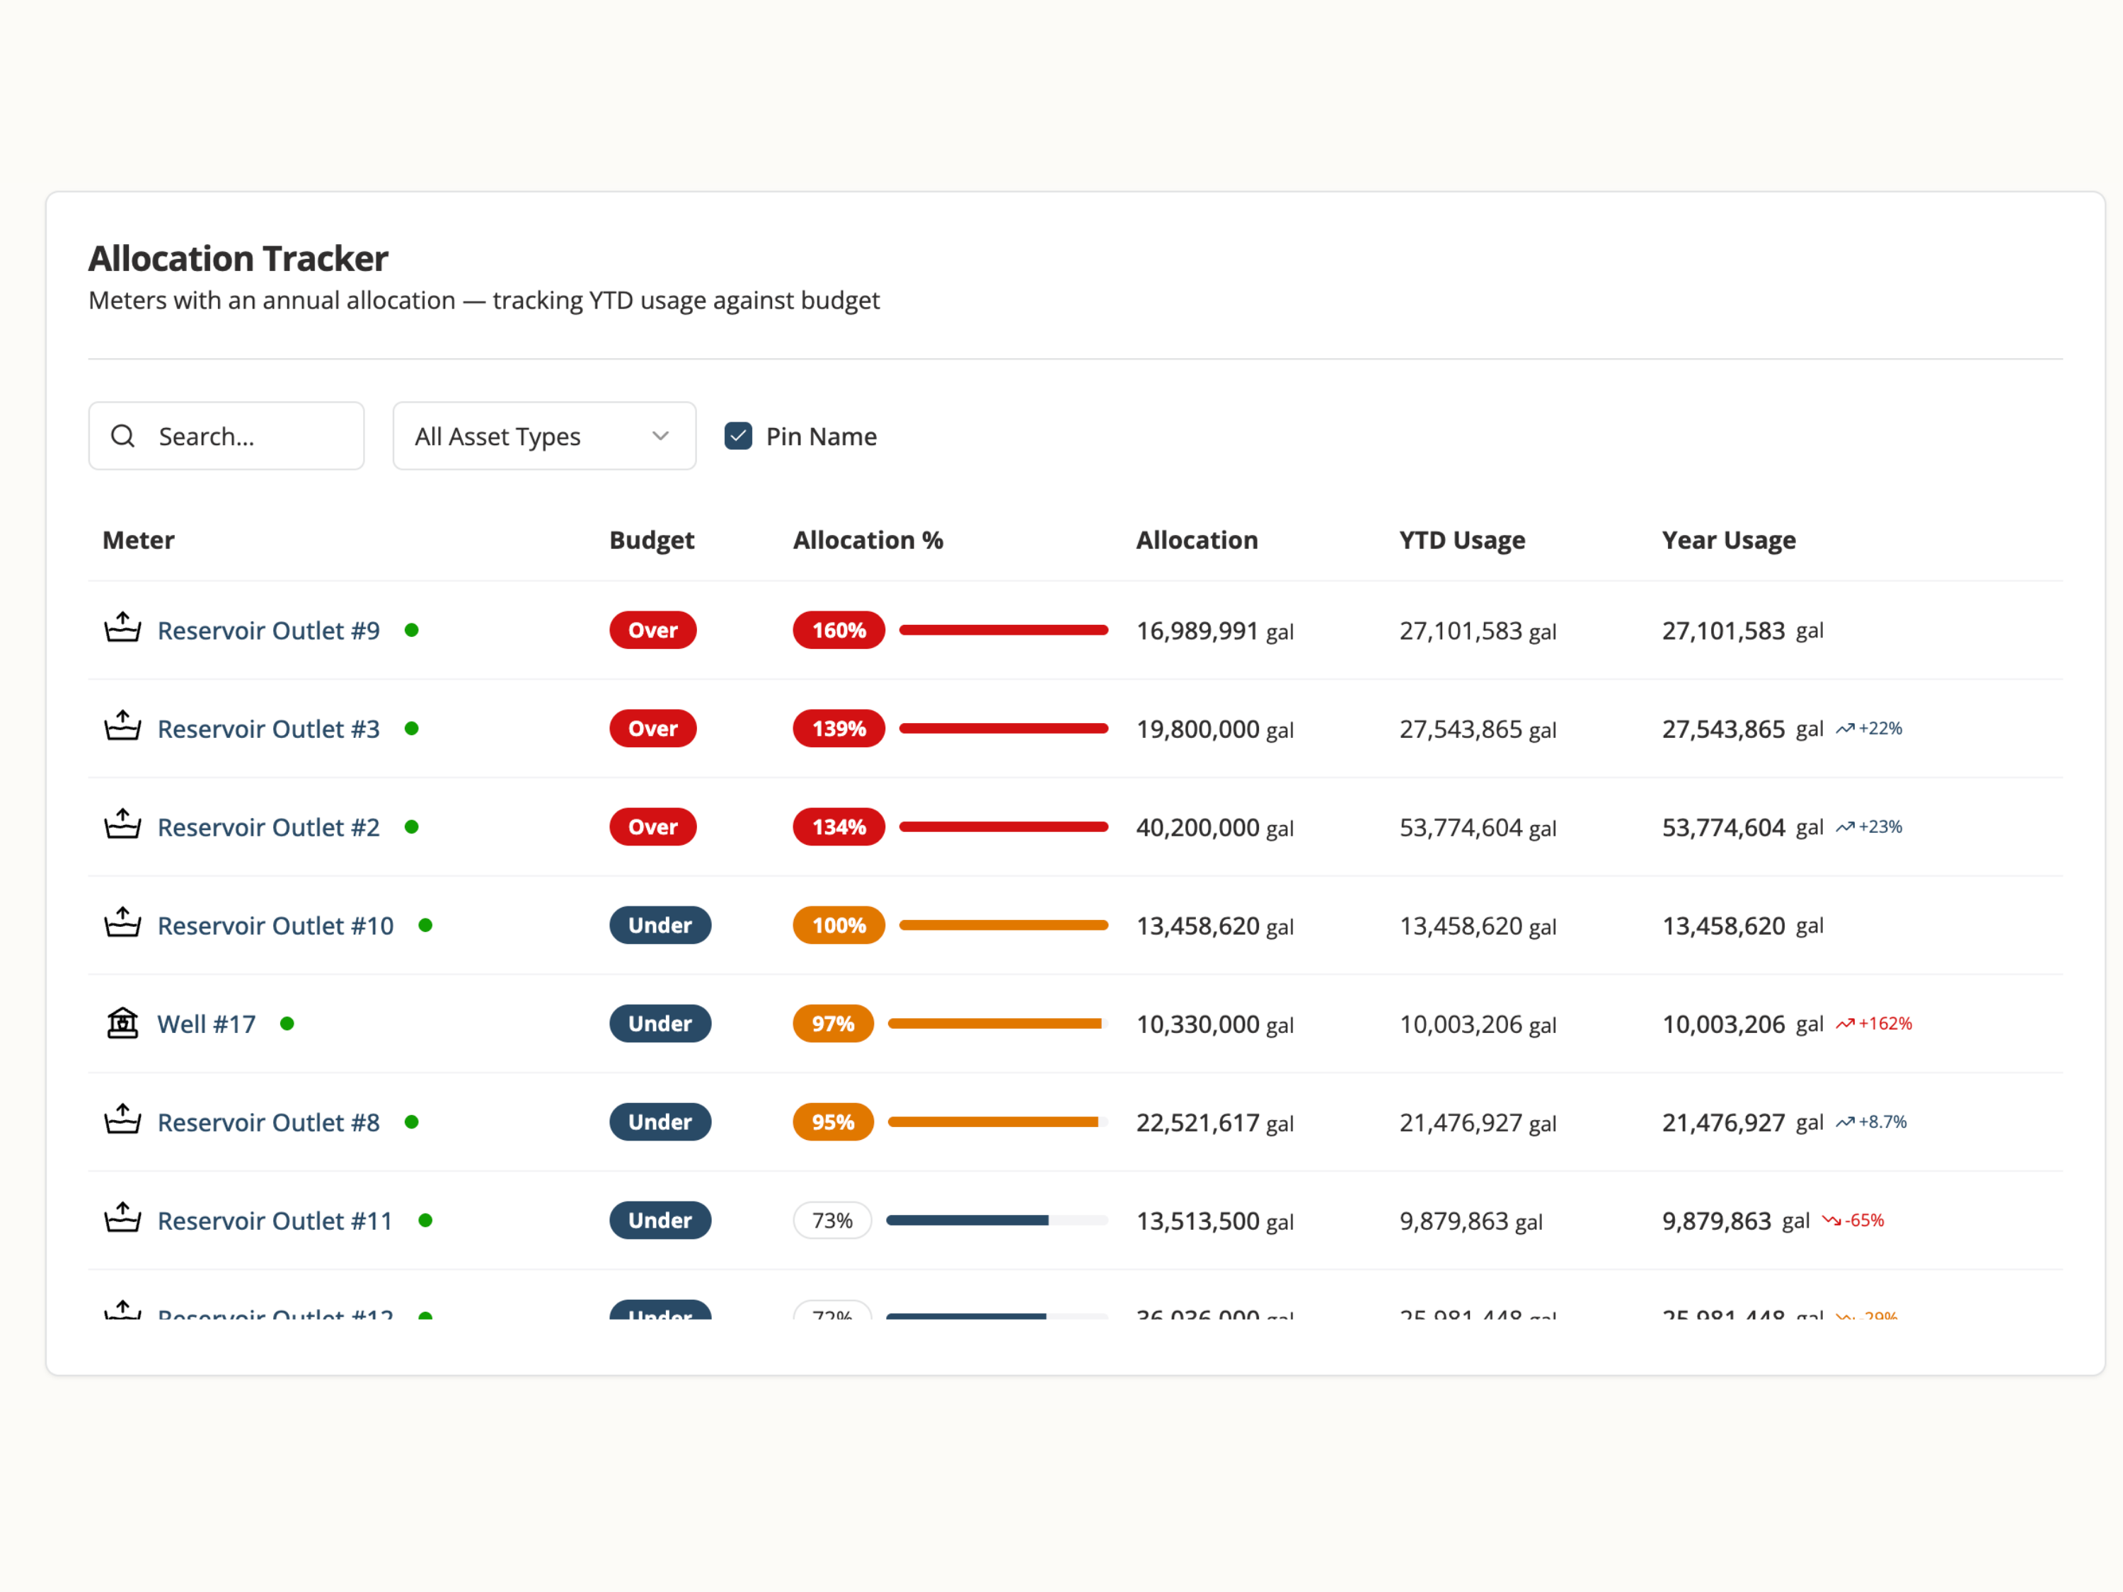Click the search magnifier icon

pyautogui.click(x=123, y=437)
